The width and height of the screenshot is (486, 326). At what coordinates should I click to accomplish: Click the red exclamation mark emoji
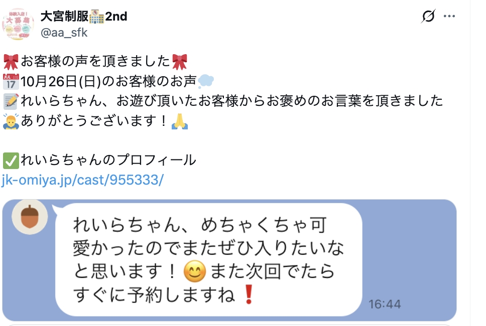[249, 295]
